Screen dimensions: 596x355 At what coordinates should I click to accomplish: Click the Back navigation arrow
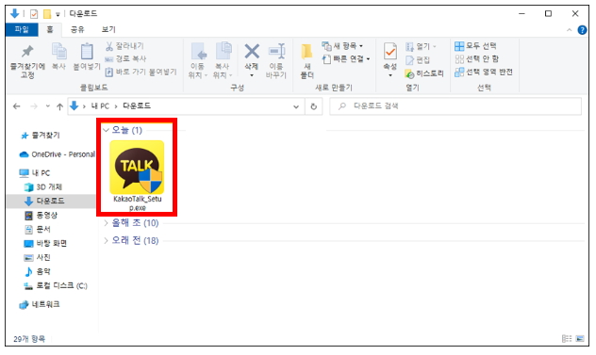coord(16,106)
